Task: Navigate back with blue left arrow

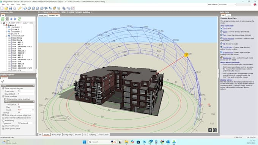Action: 11,19
